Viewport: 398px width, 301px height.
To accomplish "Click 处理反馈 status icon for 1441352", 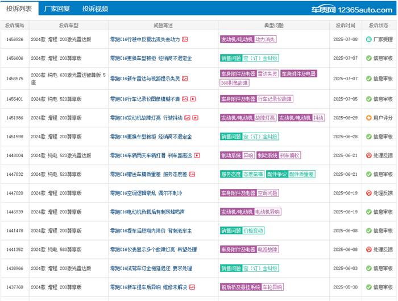I will tap(369, 249).
